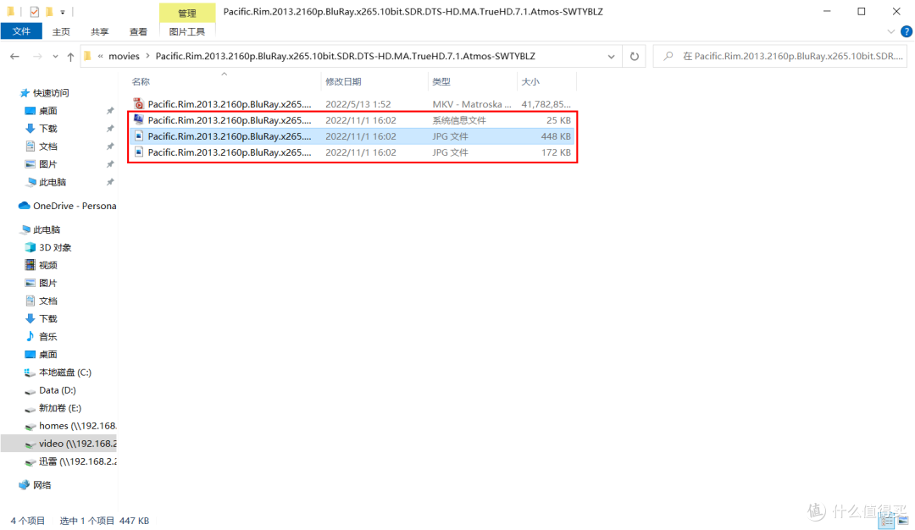Click the pin icon beside 桌面
This screenshot has height=530, width=915.
[x=109, y=111]
